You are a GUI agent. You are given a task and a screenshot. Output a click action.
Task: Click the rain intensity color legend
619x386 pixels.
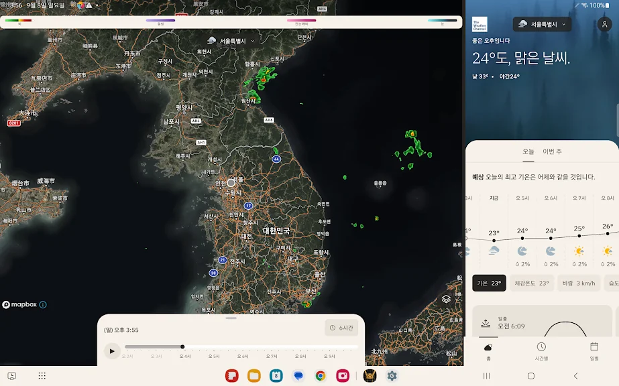pyautogui.click(x=18, y=21)
